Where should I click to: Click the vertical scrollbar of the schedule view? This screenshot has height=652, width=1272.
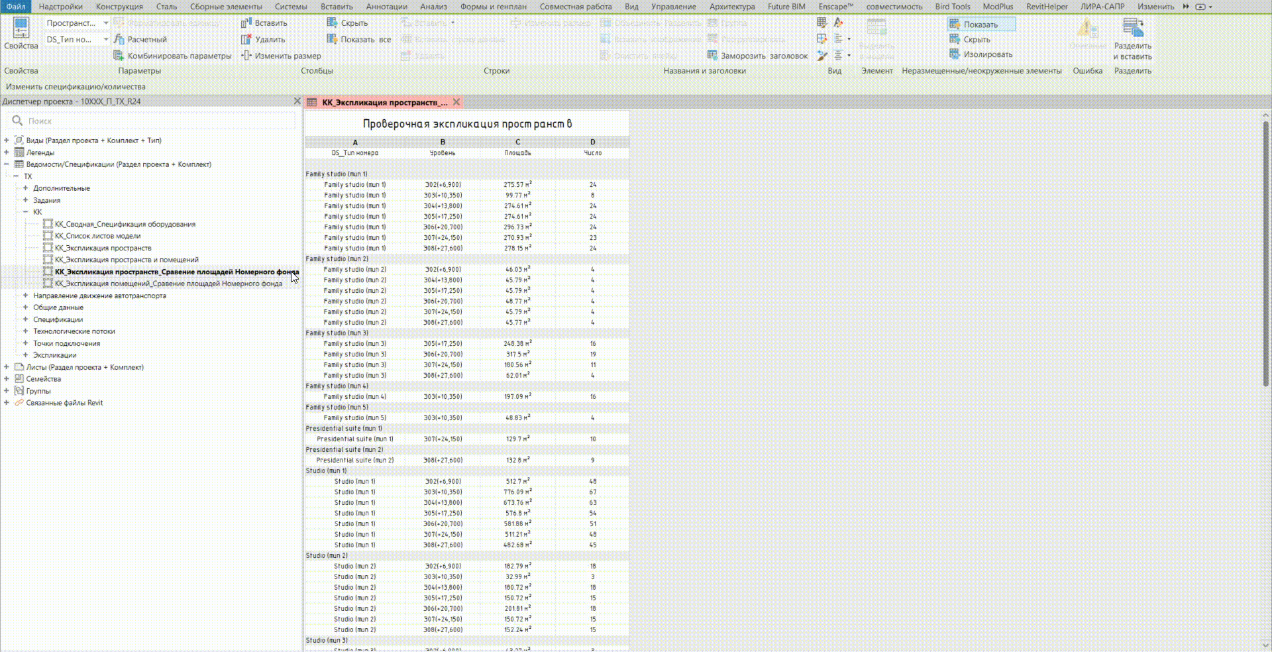pos(1266,252)
